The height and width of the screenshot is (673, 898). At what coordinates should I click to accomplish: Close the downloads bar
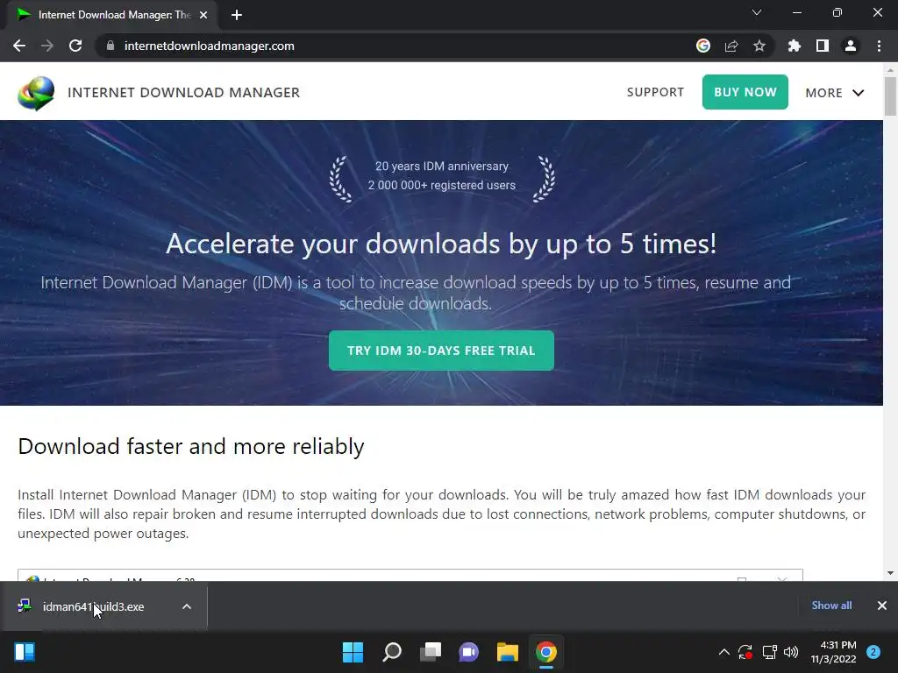pos(882,606)
